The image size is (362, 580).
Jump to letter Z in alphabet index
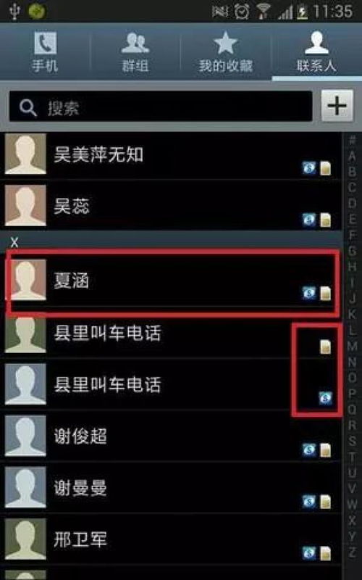coord(352,552)
